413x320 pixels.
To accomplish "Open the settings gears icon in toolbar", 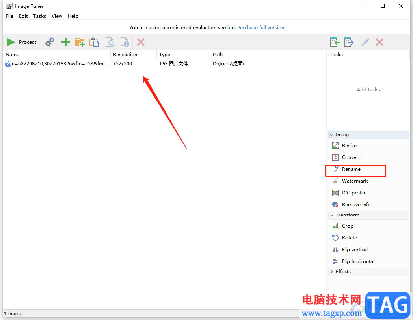I will click(50, 42).
